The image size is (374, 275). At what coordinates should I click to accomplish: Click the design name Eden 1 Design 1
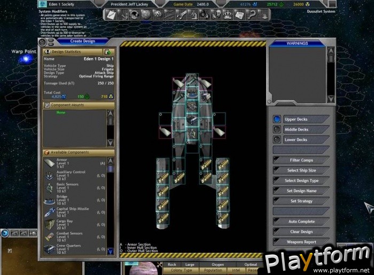(98, 59)
